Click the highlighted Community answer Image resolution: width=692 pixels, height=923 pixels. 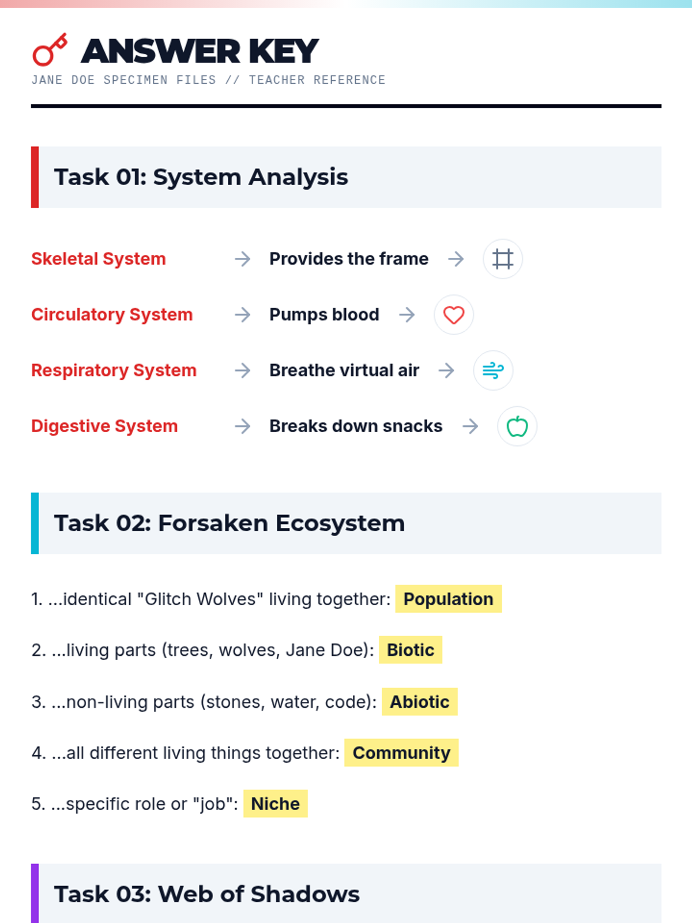tap(401, 753)
